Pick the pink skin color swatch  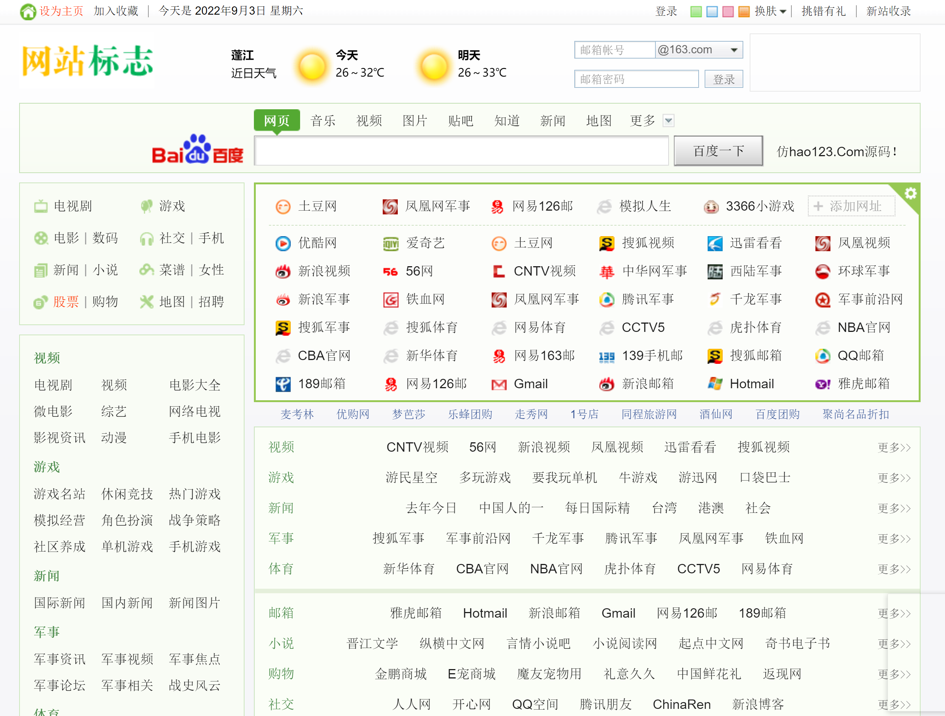[728, 12]
